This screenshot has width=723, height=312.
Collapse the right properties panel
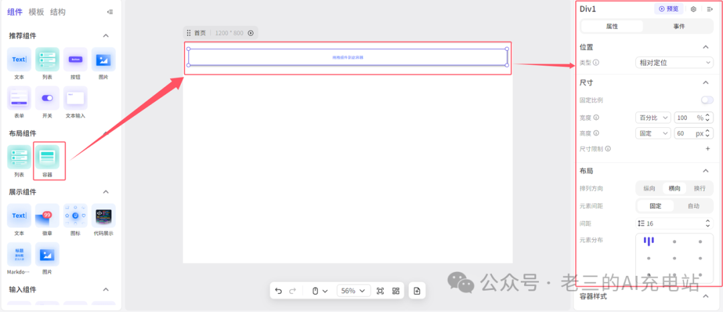click(710, 9)
